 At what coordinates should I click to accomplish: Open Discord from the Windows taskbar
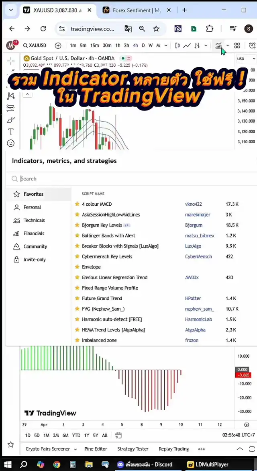[145, 464]
